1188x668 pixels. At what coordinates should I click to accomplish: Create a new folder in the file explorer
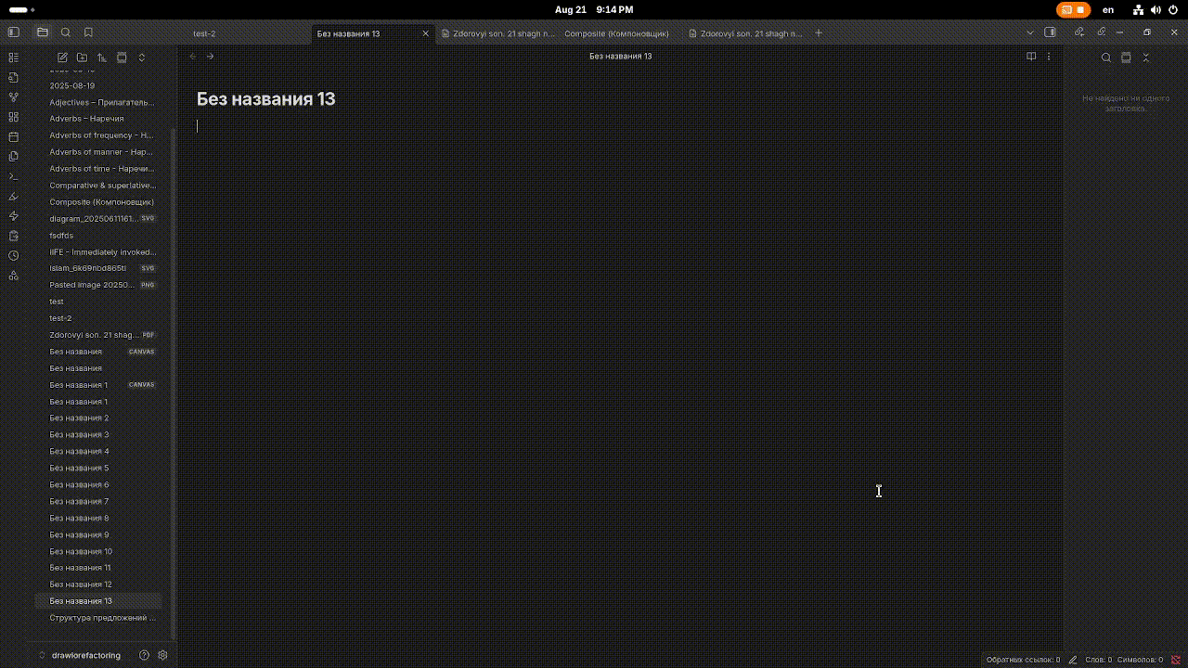(82, 57)
